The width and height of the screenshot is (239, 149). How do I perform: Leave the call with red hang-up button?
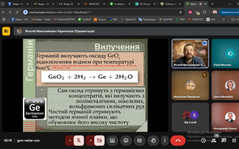coord(178,140)
